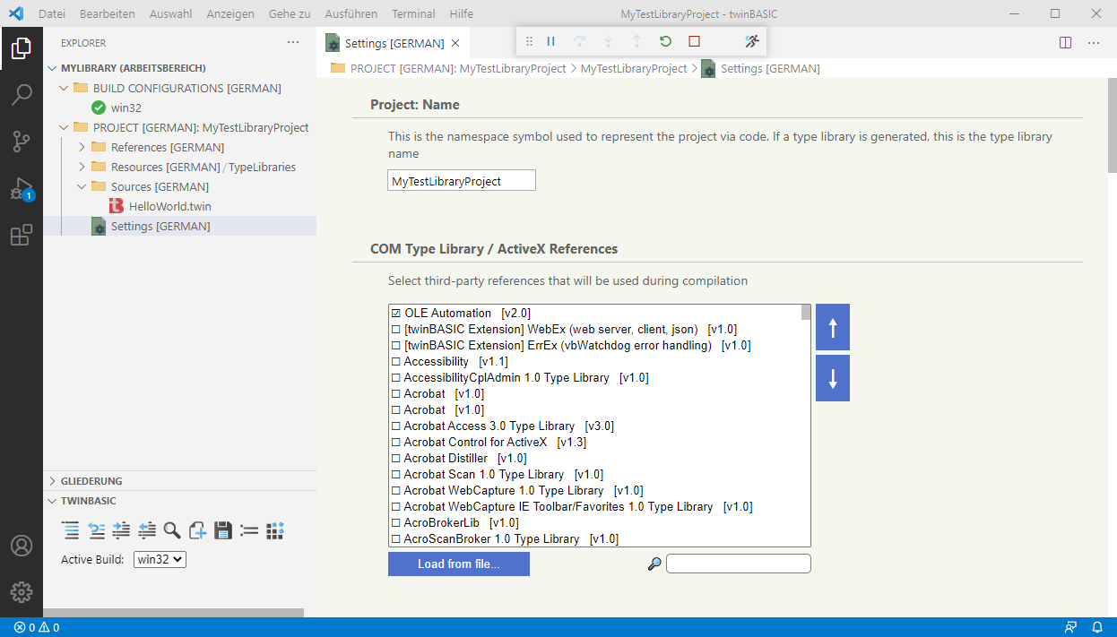Open the Extensions view in activity bar
Screen dimensions: 1117x637
22,236
